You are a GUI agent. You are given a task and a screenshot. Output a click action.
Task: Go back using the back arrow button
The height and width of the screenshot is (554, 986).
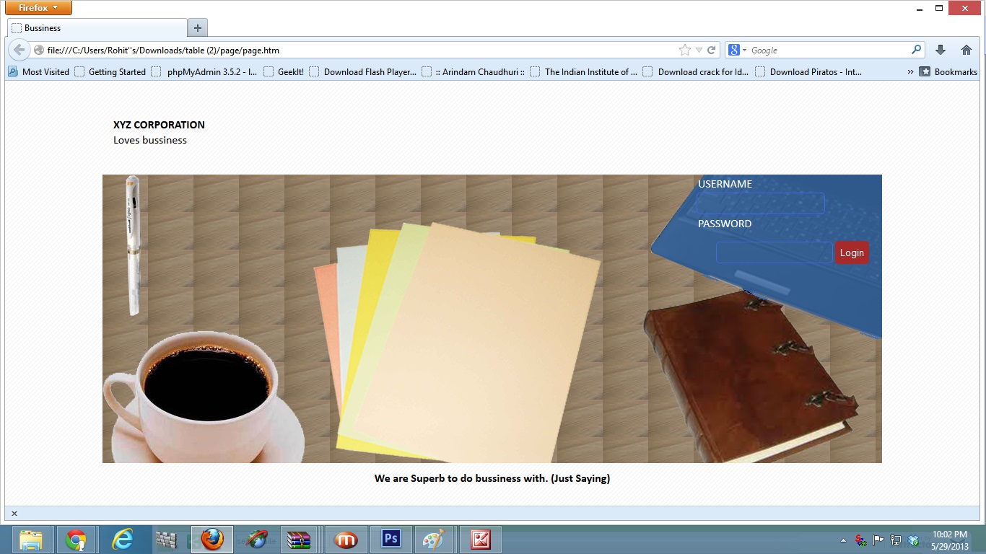[19, 50]
